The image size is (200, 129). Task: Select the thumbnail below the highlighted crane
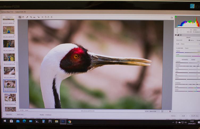tap(10, 98)
